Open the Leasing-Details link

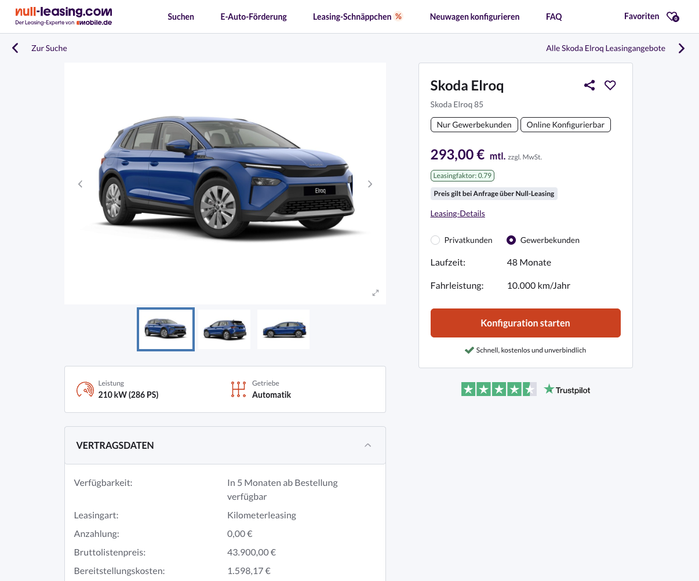pos(457,213)
